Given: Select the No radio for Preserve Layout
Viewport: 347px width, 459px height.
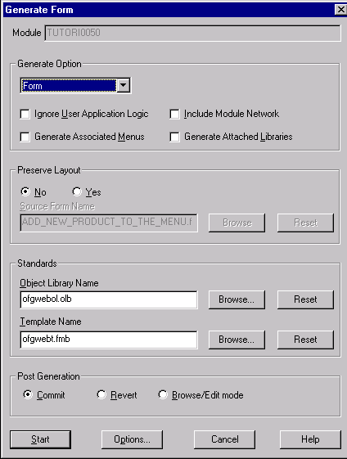Looking at the screenshot, I should click(x=25, y=191).
